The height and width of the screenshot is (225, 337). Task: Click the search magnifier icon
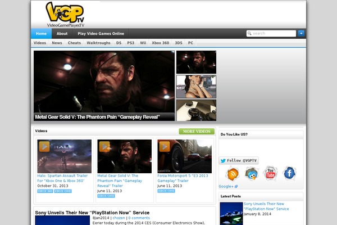click(249, 33)
